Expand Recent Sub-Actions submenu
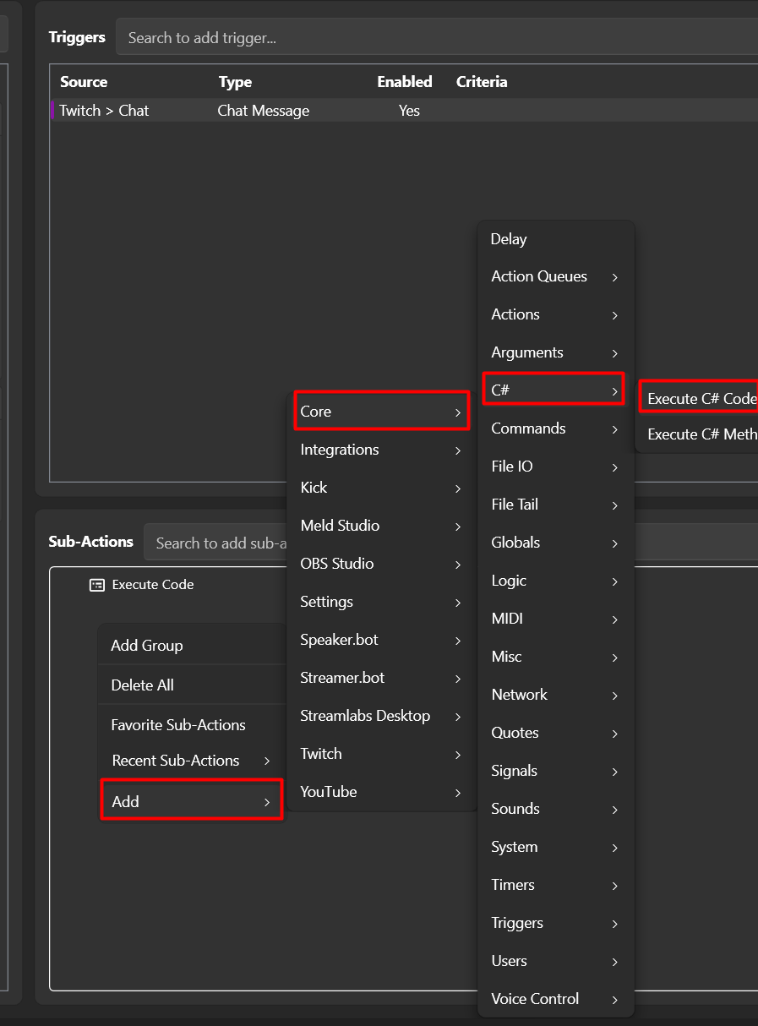 click(192, 761)
